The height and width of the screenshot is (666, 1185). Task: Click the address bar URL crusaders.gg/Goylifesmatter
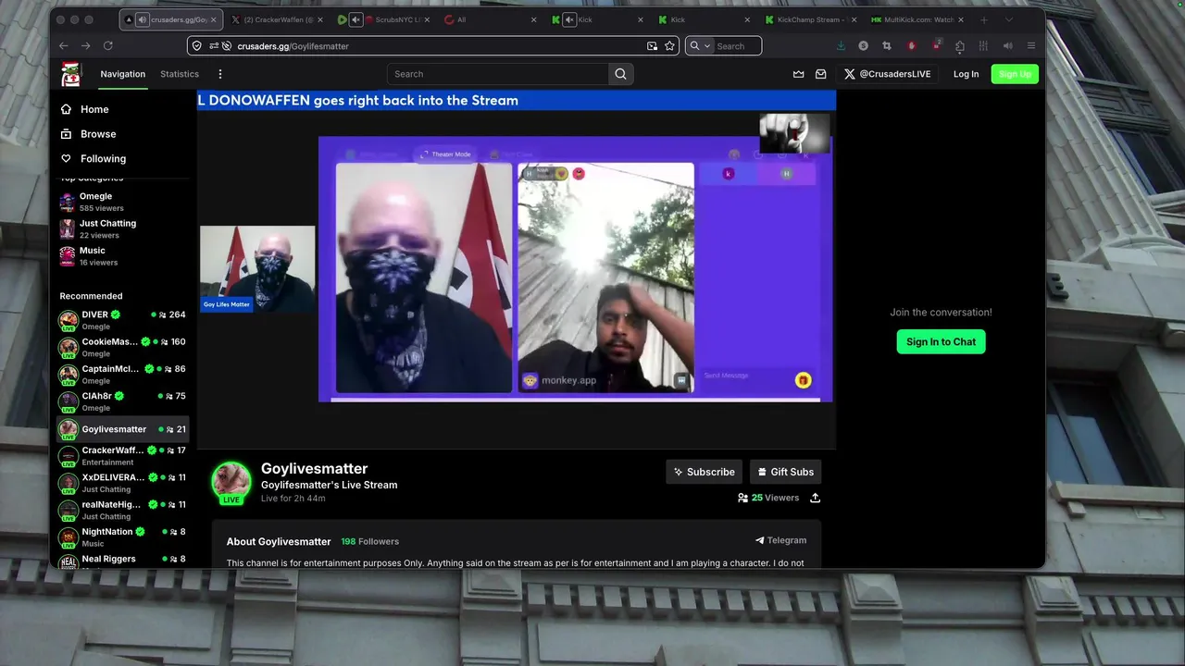coord(293,45)
